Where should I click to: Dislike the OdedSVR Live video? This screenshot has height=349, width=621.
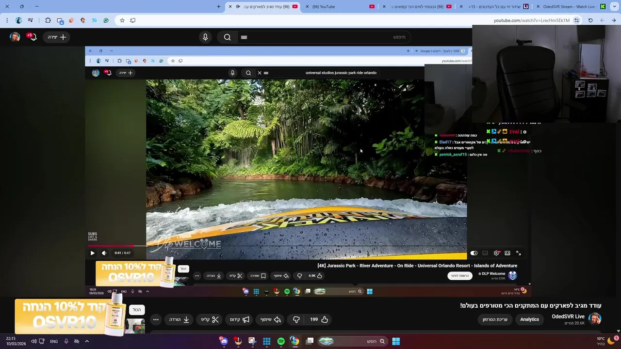[x=296, y=319]
